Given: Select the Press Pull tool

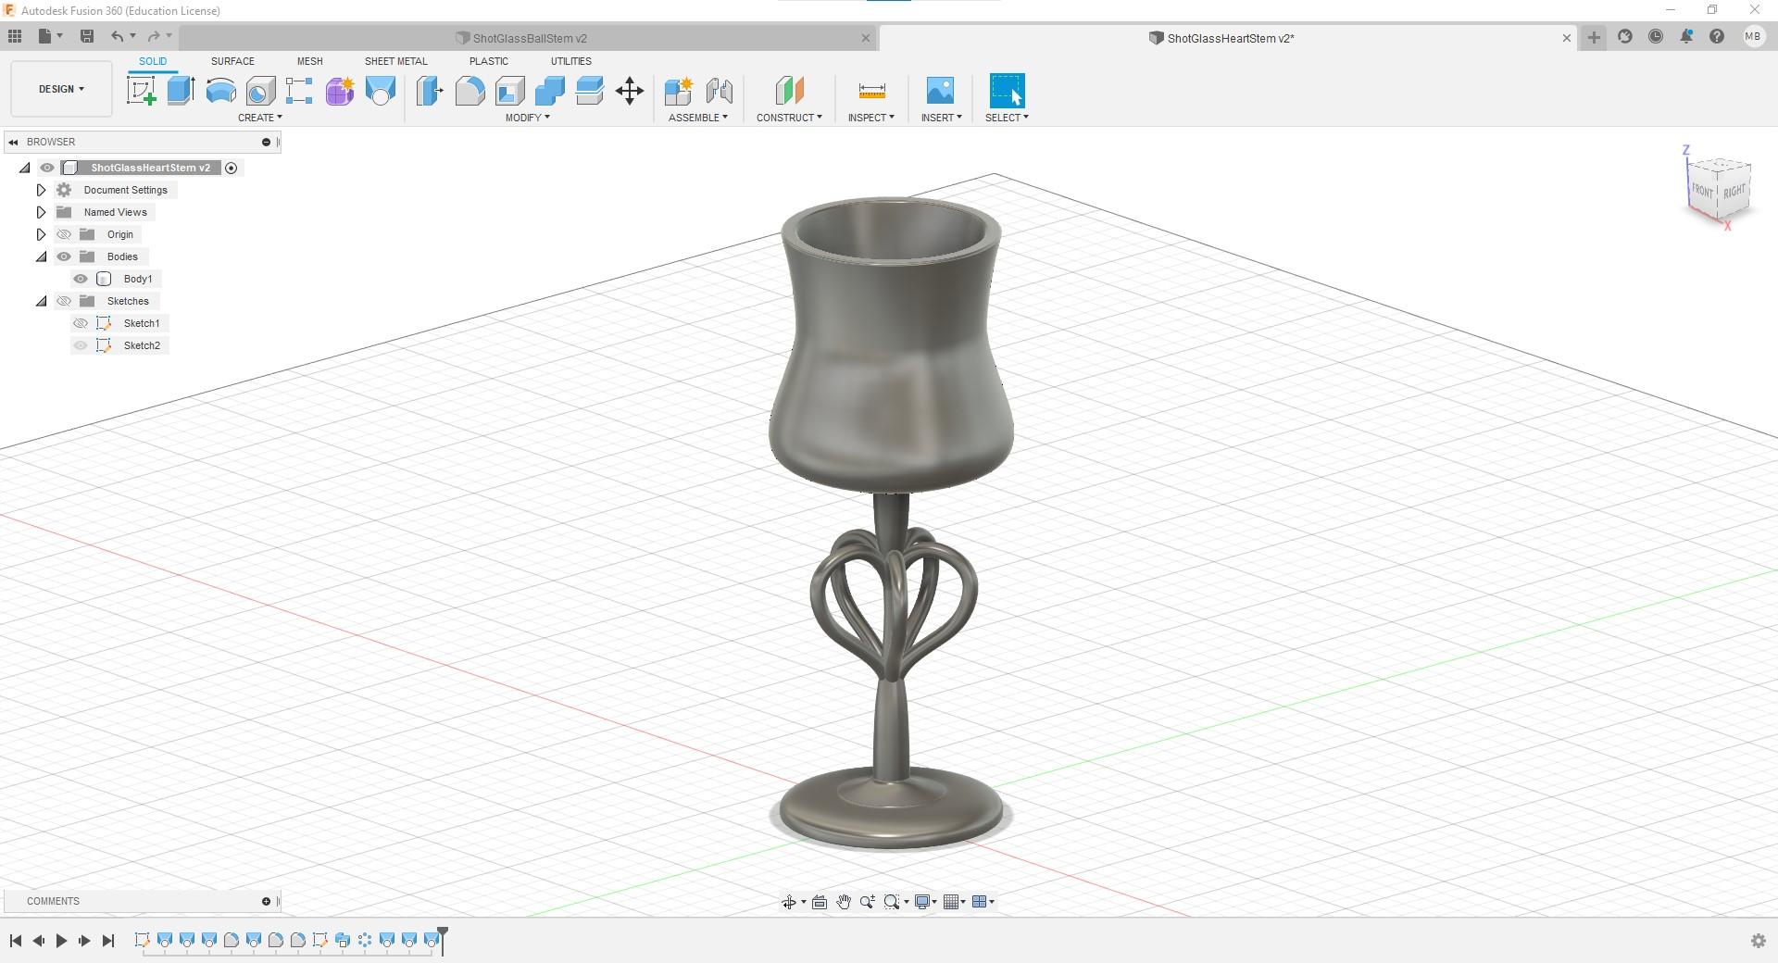Looking at the screenshot, I should 430,91.
